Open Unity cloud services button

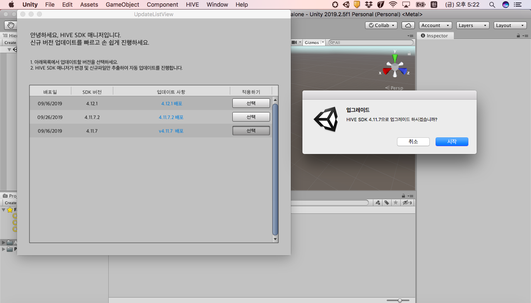click(x=409, y=25)
